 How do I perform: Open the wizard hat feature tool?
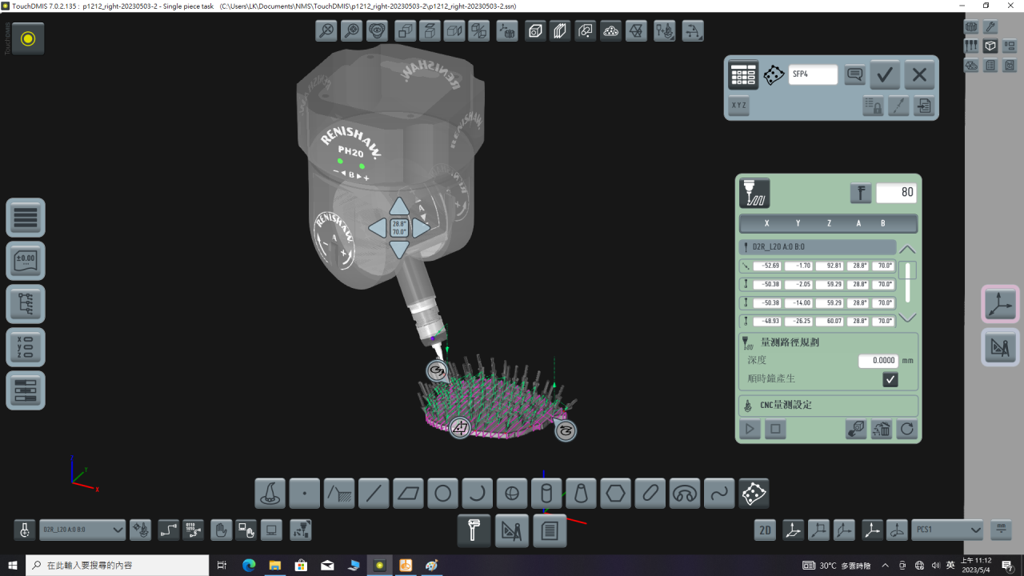(x=270, y=494)
